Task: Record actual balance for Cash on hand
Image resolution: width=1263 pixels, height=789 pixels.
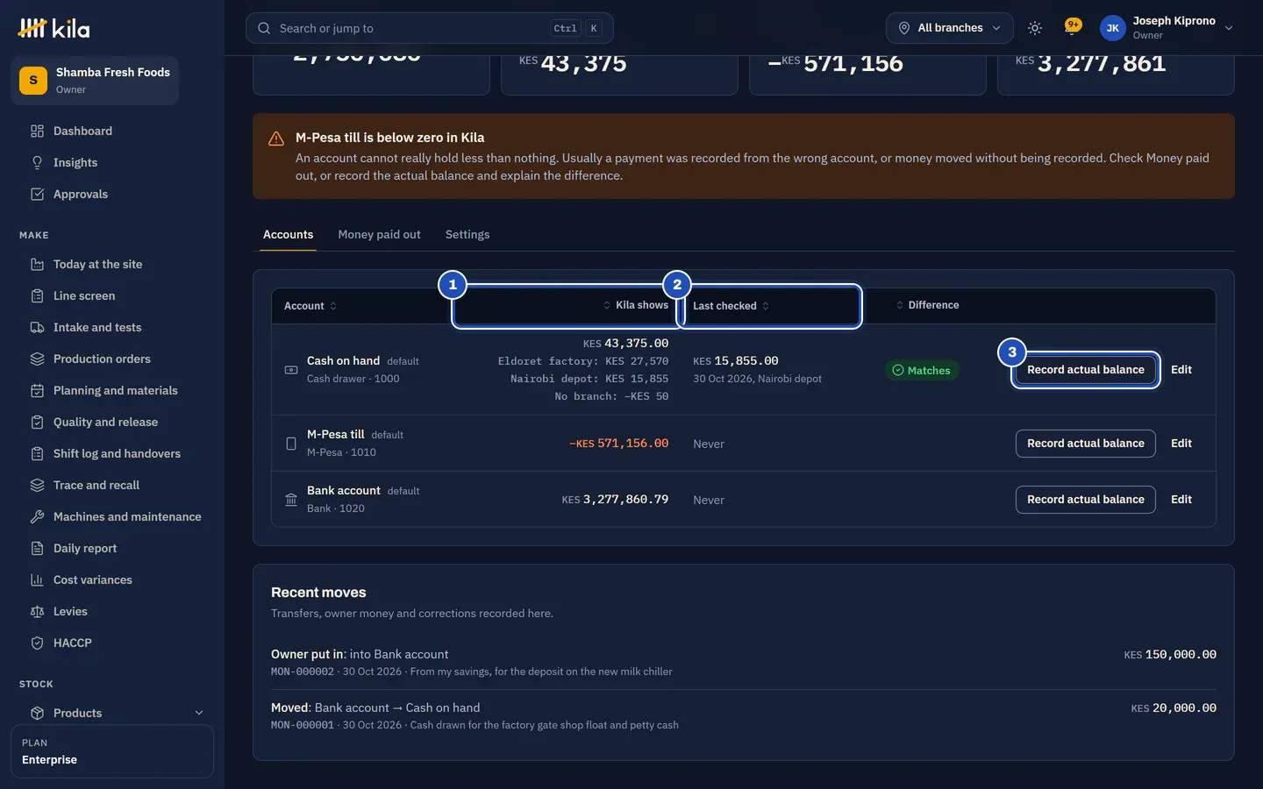Action: [x=1086, y=370]
